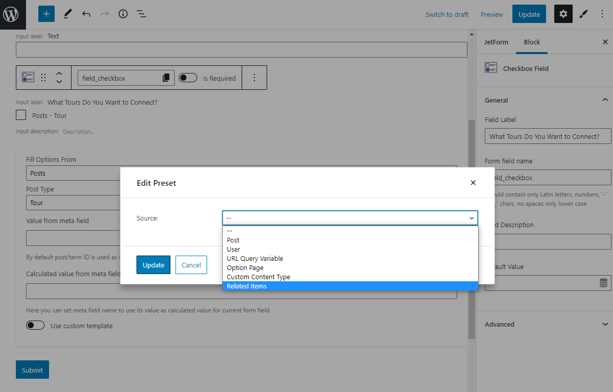Click the Switch to draft link
This screenshot has width=613, height=392.
click(x=447, y=14)
